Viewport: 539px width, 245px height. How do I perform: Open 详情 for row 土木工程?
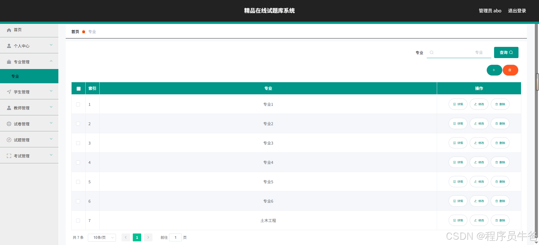pos(458,221)
